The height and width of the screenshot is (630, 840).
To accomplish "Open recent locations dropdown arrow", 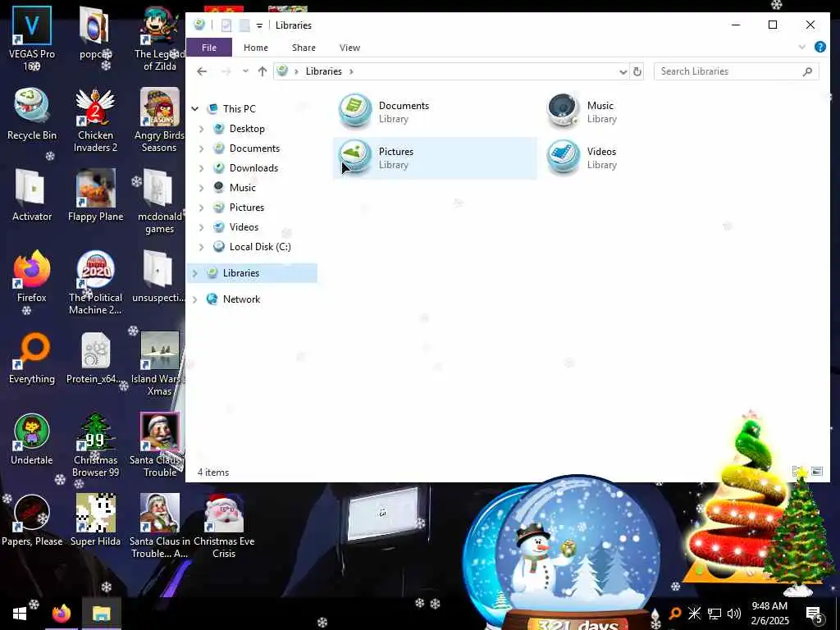I will pos(245,71).
